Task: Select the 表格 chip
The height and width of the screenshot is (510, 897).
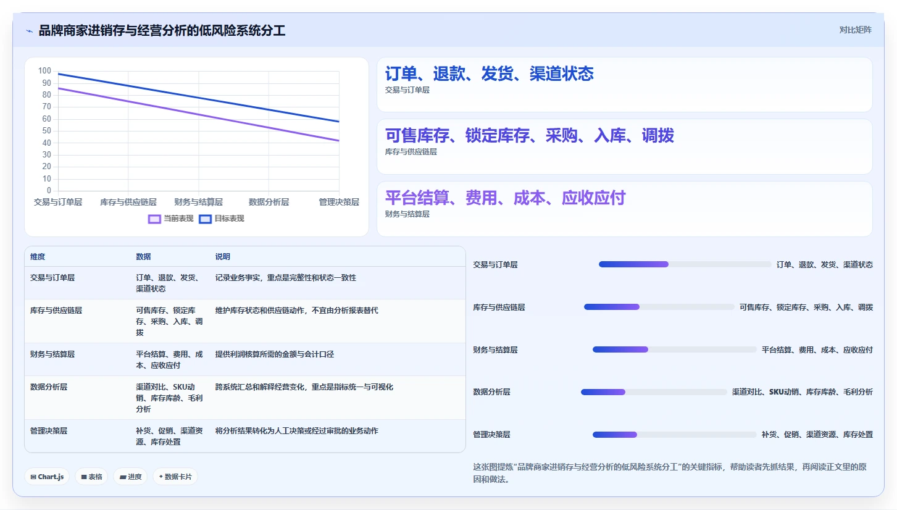Action: point(91,477)
